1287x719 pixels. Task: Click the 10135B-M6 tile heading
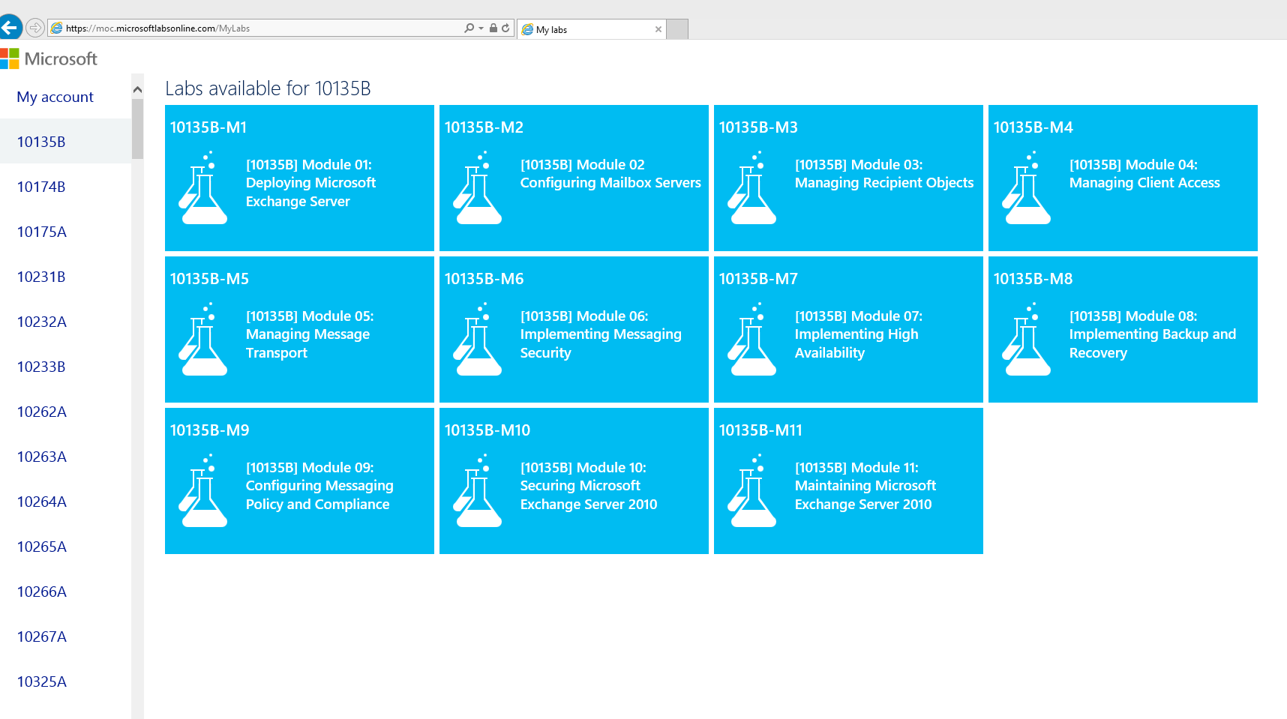(x=484, y=279)
